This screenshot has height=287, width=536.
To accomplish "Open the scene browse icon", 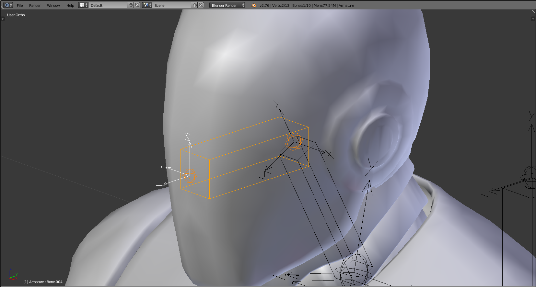I will pyautogui.click(x=147, y=5).
